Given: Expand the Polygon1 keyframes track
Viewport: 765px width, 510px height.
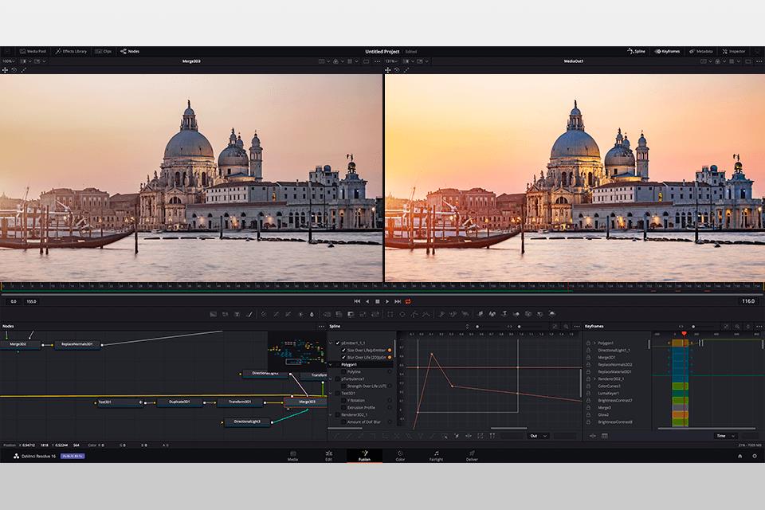Looking at the screenshot, I should pyautogui.click(x=594, y=343).
